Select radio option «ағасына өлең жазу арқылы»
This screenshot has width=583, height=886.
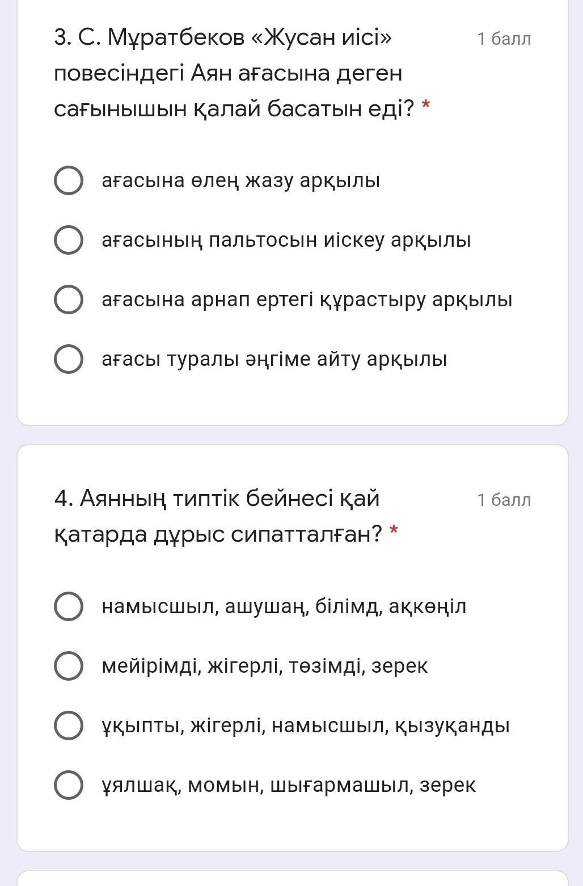coord(69,180)
